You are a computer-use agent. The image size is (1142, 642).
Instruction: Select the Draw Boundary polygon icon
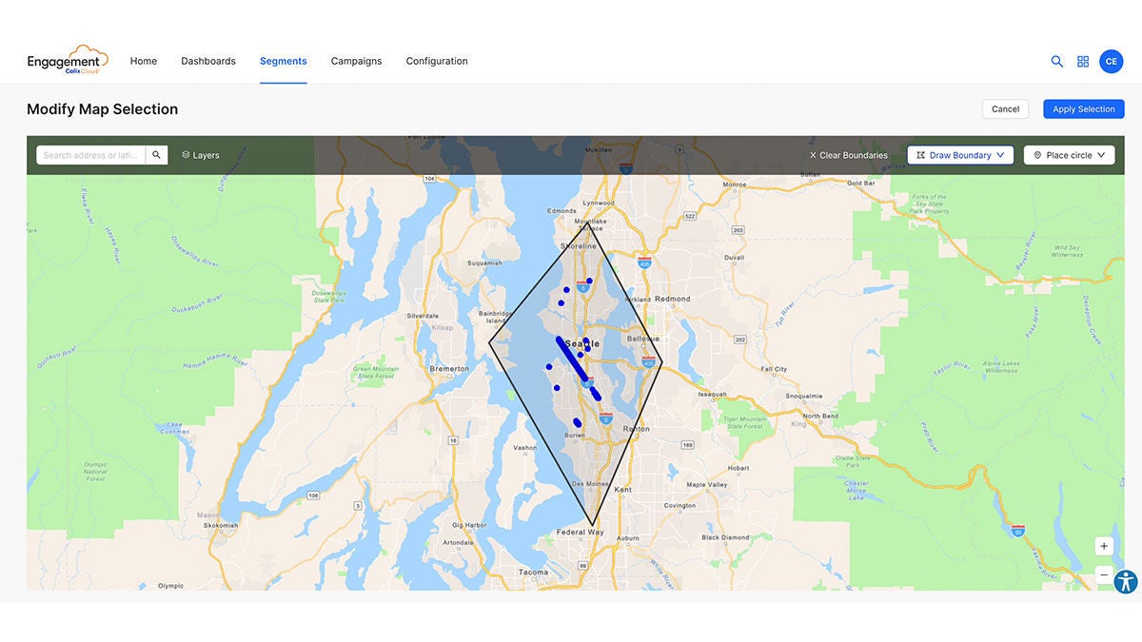pos(922,154)
